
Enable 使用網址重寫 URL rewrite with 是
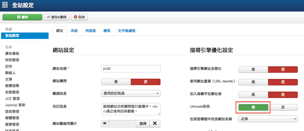click(253, 82)
